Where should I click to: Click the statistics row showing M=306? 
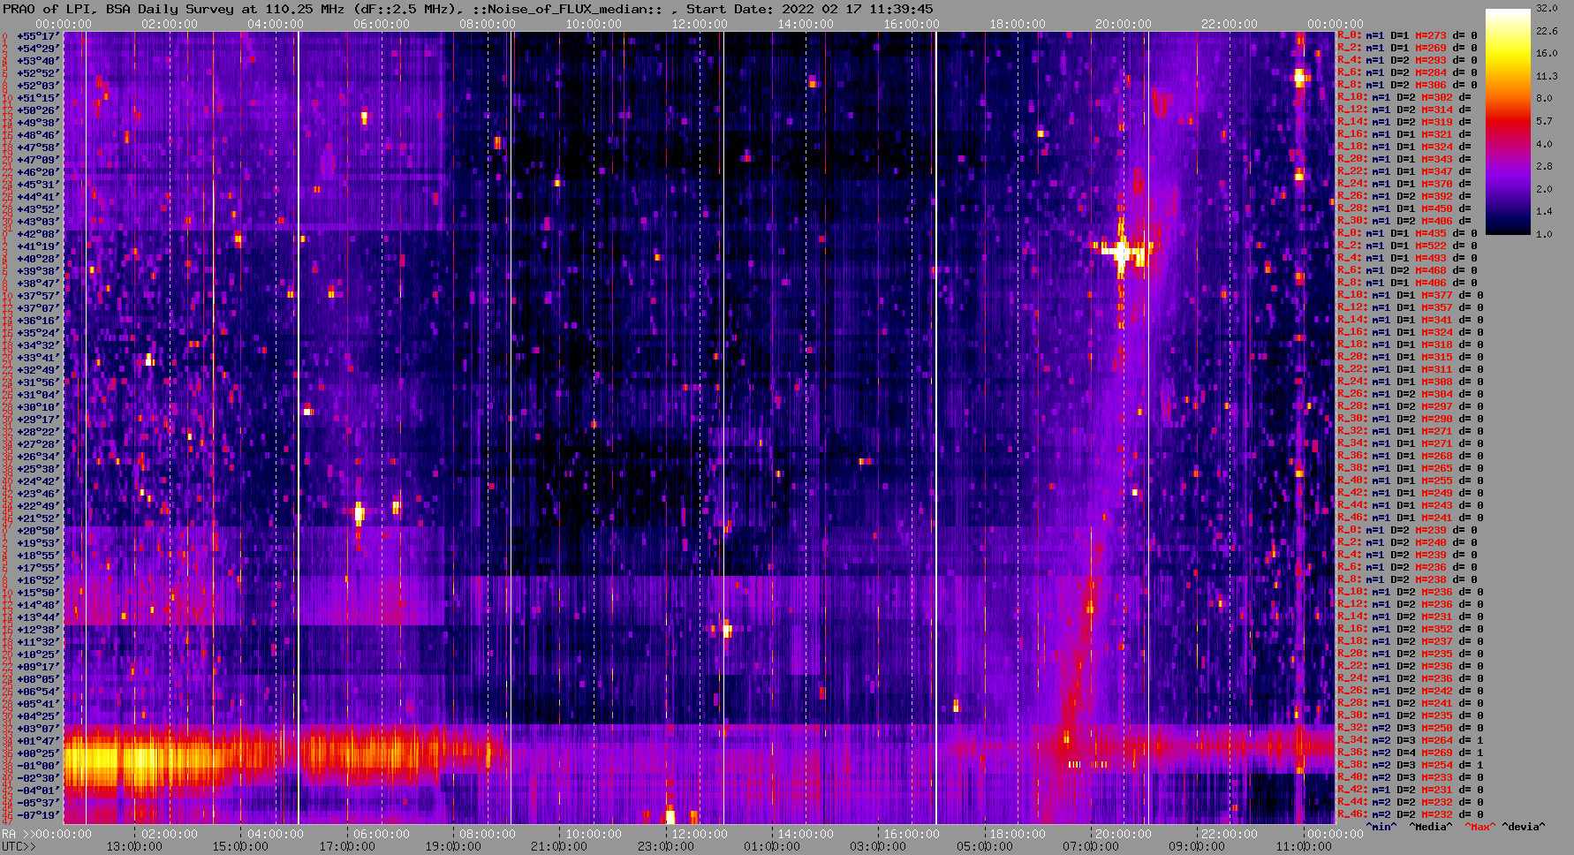tap(1407, 86)
